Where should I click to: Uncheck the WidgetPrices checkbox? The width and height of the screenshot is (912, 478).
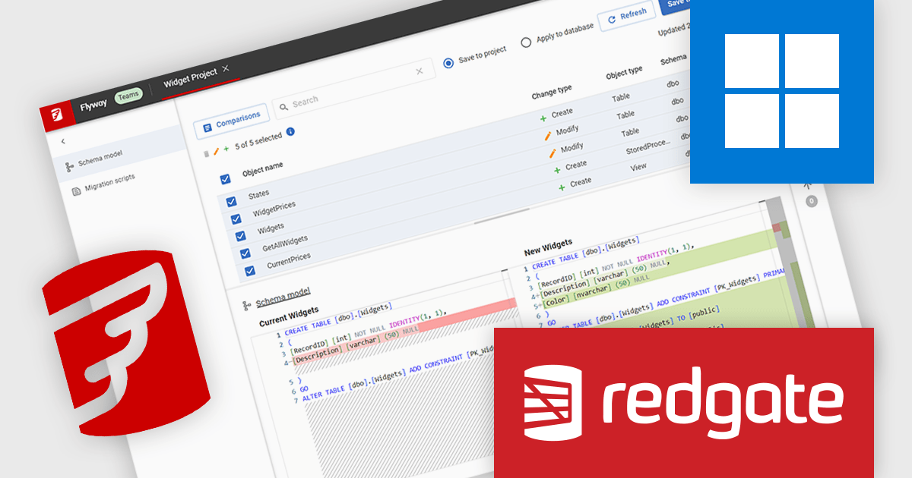tap(236, 219)
